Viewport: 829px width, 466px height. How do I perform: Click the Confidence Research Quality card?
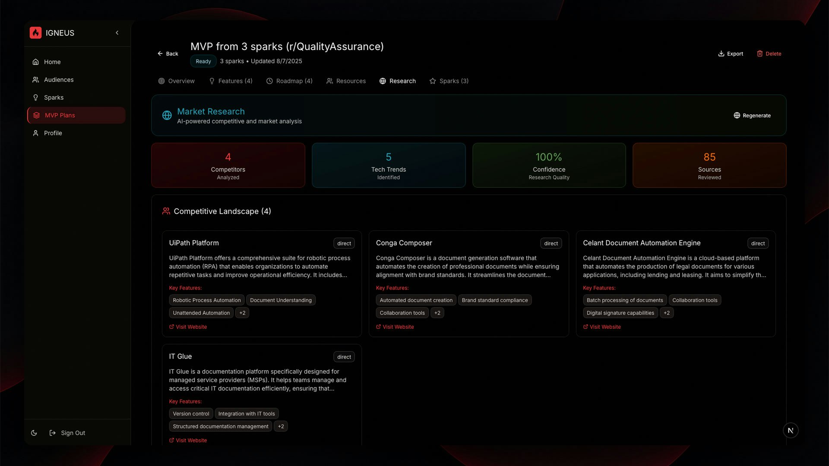point(549,165)
